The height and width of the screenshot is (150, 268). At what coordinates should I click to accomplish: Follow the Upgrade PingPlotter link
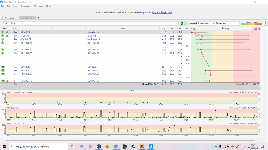click(162, 13)
